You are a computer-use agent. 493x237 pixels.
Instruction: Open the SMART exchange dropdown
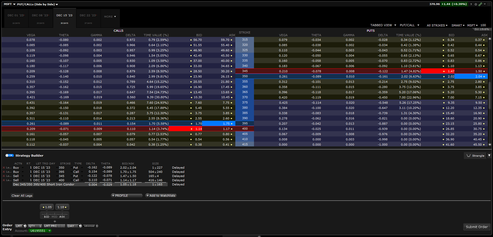pos(458,25)
